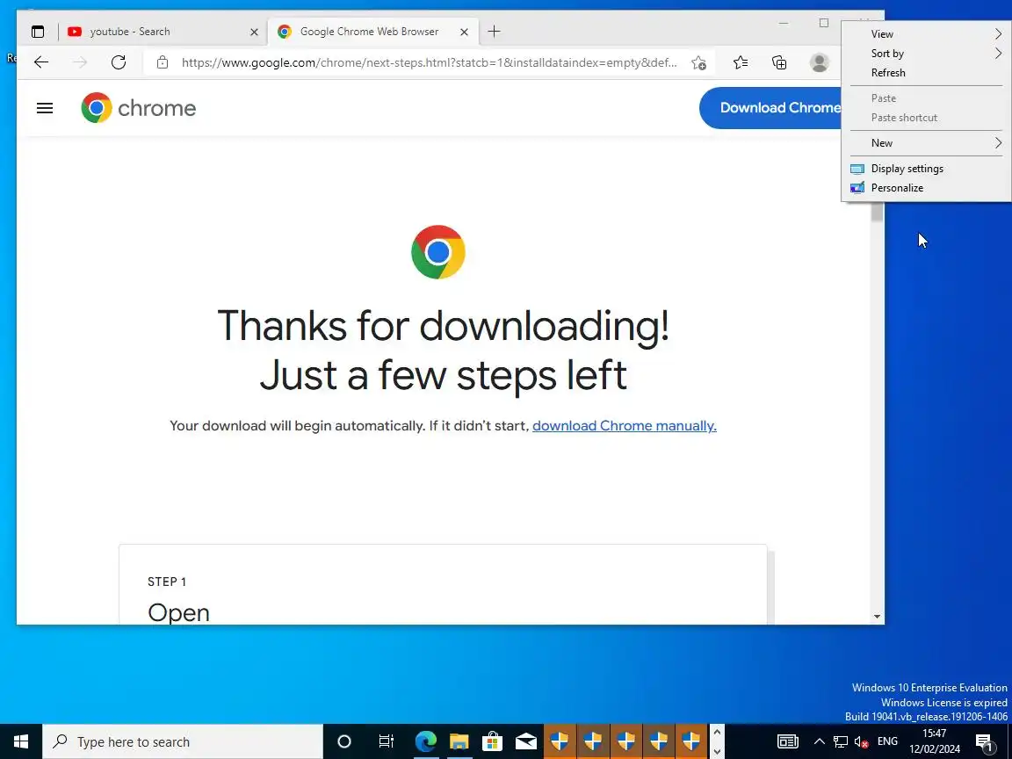
Task: Open the notification Action Center icon
Action: tap(984, 741)
